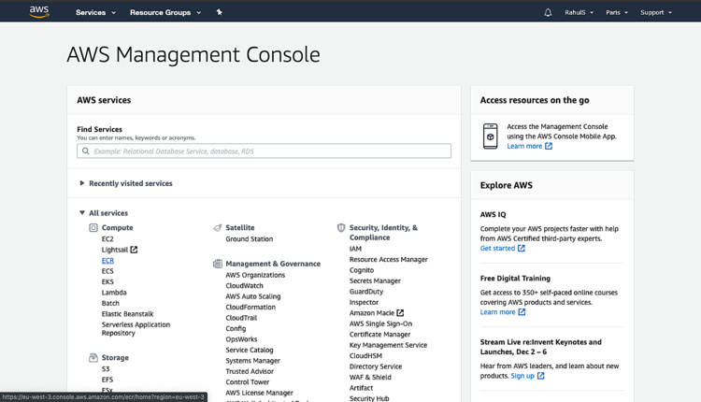Click the Security, Identity, & Compliance shield icon
The height and width of the screenshot is (402, 701).
click(341, 227)
